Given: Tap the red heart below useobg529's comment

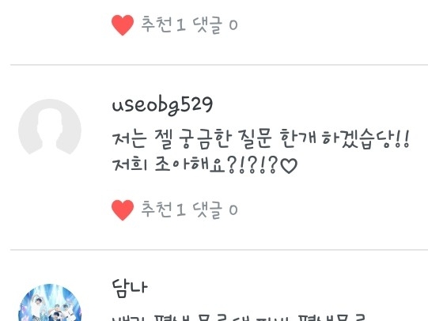Looking at the screenshot, I should (x=123, y=210).
